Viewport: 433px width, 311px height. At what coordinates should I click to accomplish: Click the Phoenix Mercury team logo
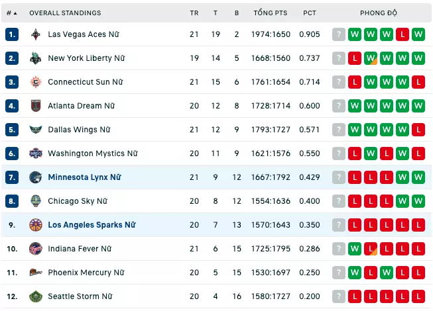coord(36,273)
